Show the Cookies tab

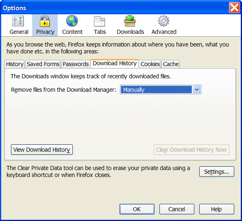[150, 64]
